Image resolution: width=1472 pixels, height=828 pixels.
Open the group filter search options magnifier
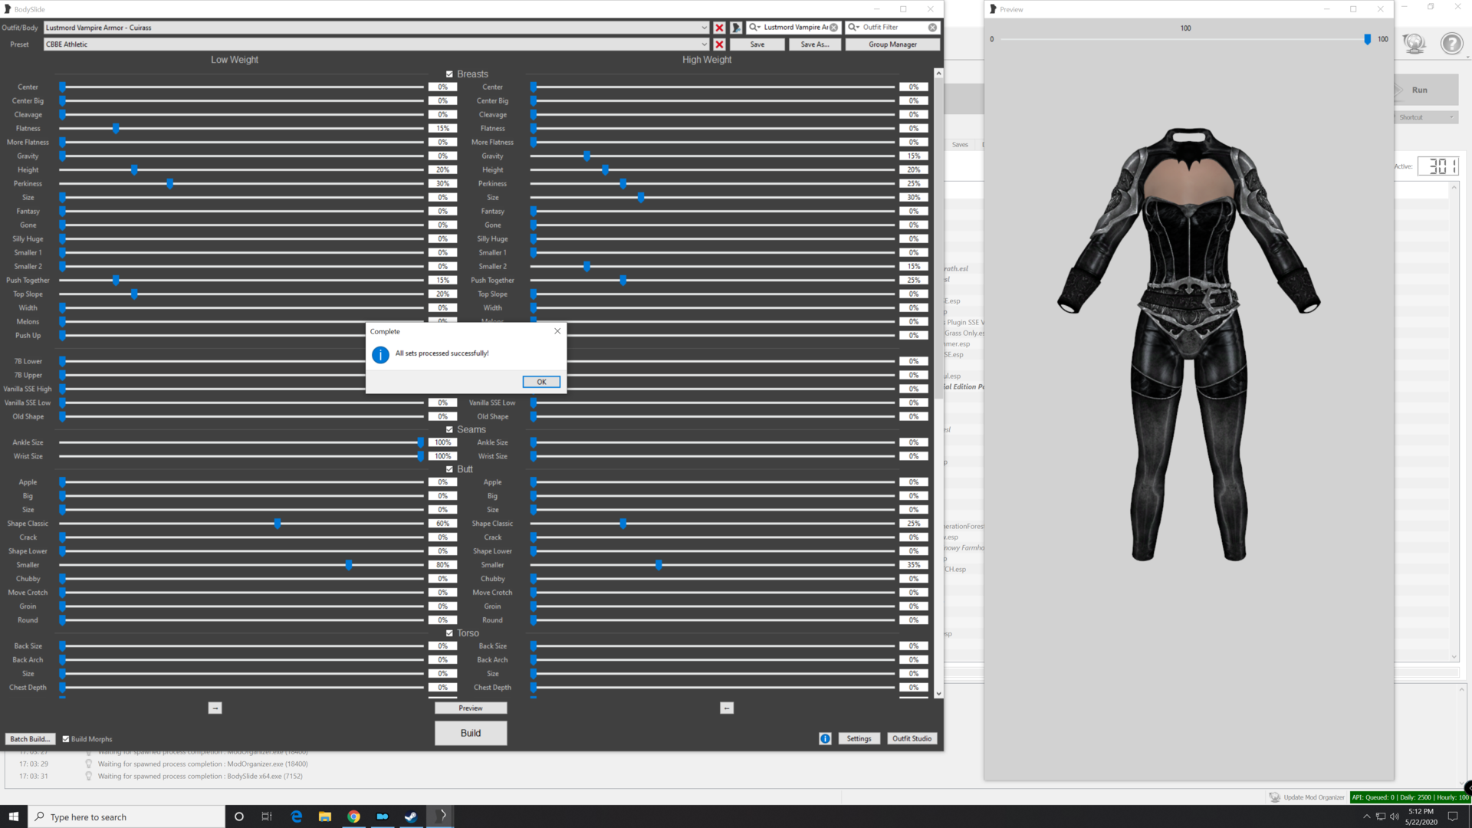pos(754,28)
